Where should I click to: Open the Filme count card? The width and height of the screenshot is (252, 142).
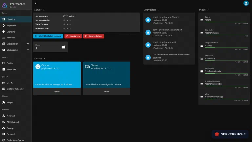51,47
